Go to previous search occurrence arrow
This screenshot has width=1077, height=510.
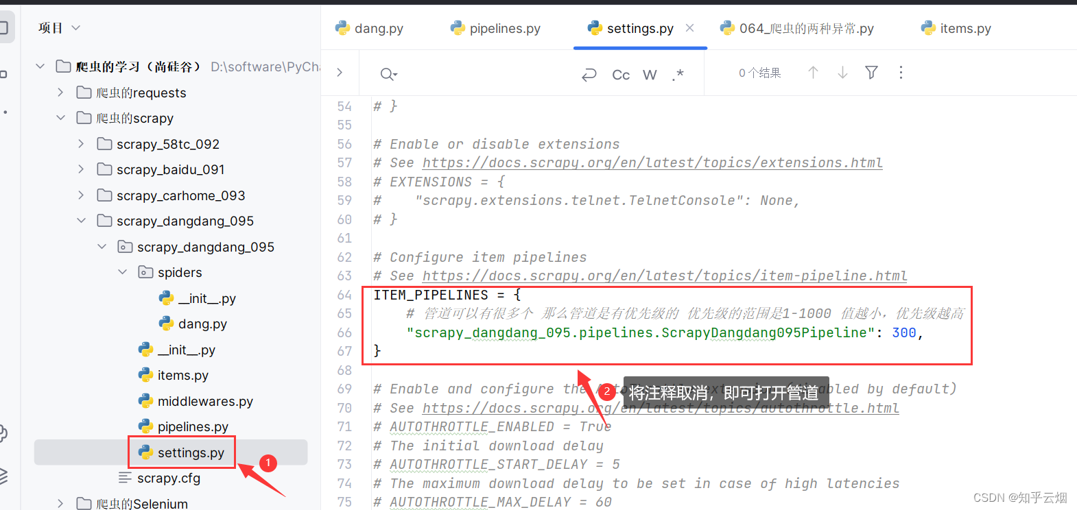coord(813,73)
